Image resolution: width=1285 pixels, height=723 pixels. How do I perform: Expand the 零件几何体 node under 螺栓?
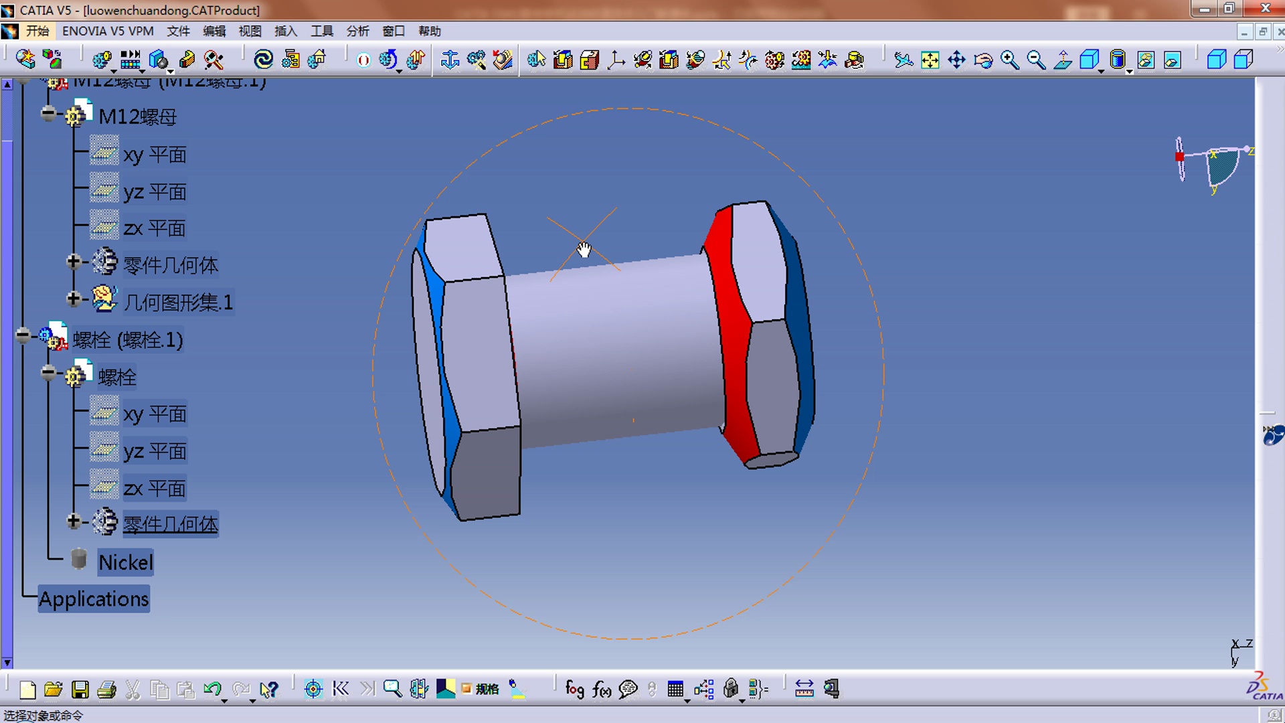[x=74, y=521]
